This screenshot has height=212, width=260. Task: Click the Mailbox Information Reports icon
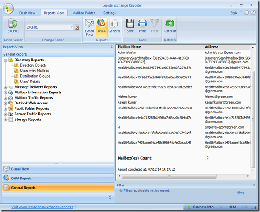pos(11,93)
